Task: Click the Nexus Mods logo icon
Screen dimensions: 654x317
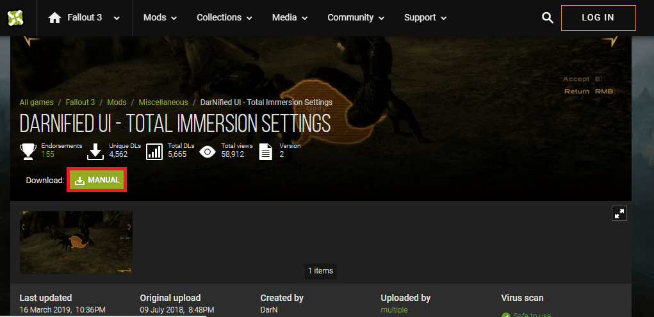Action: [15, 17]
